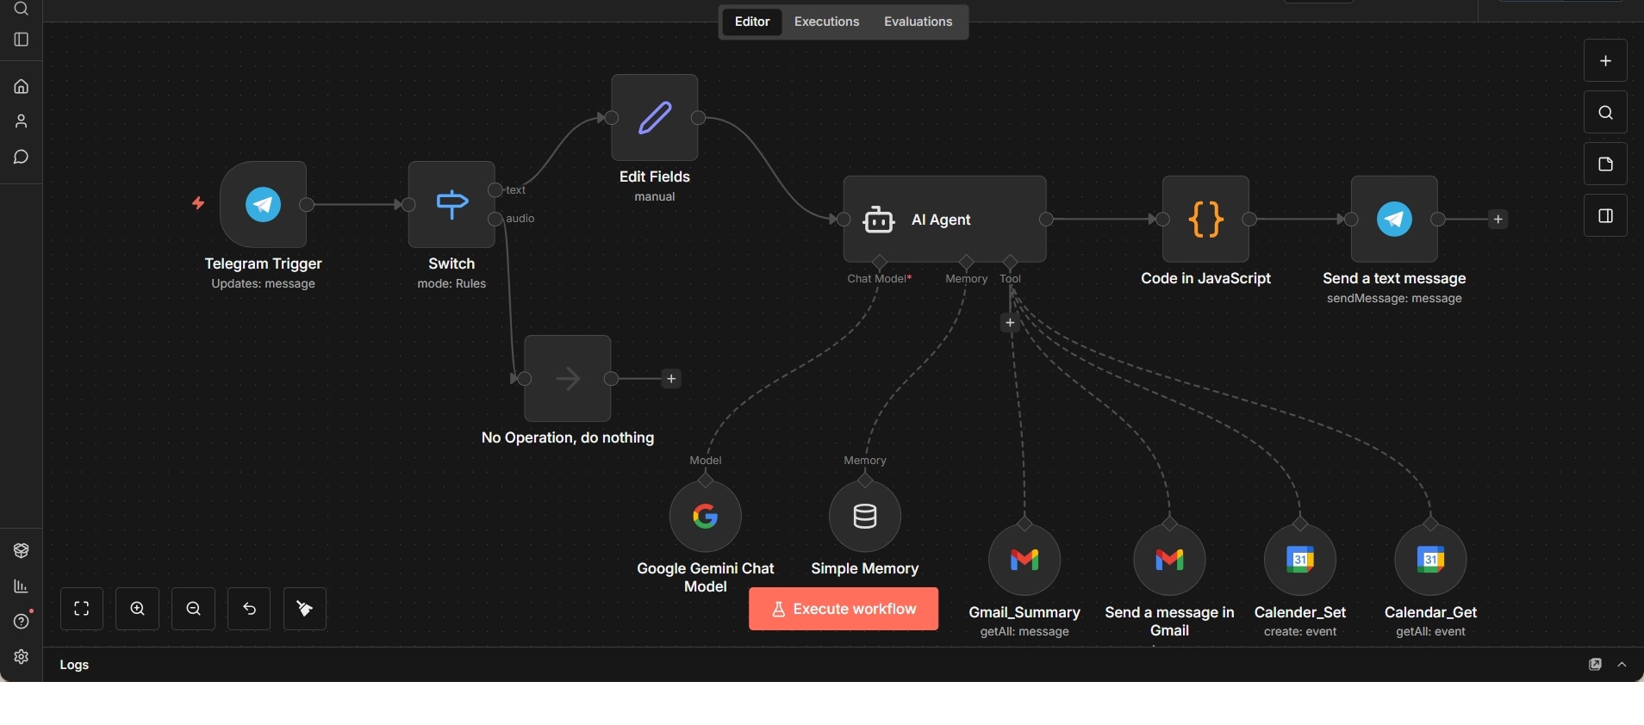
Task: Switch to the Executions tab
Action: (x=826, y=22)
